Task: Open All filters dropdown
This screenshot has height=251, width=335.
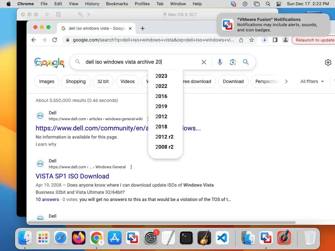Action: [x=312, y=81]
